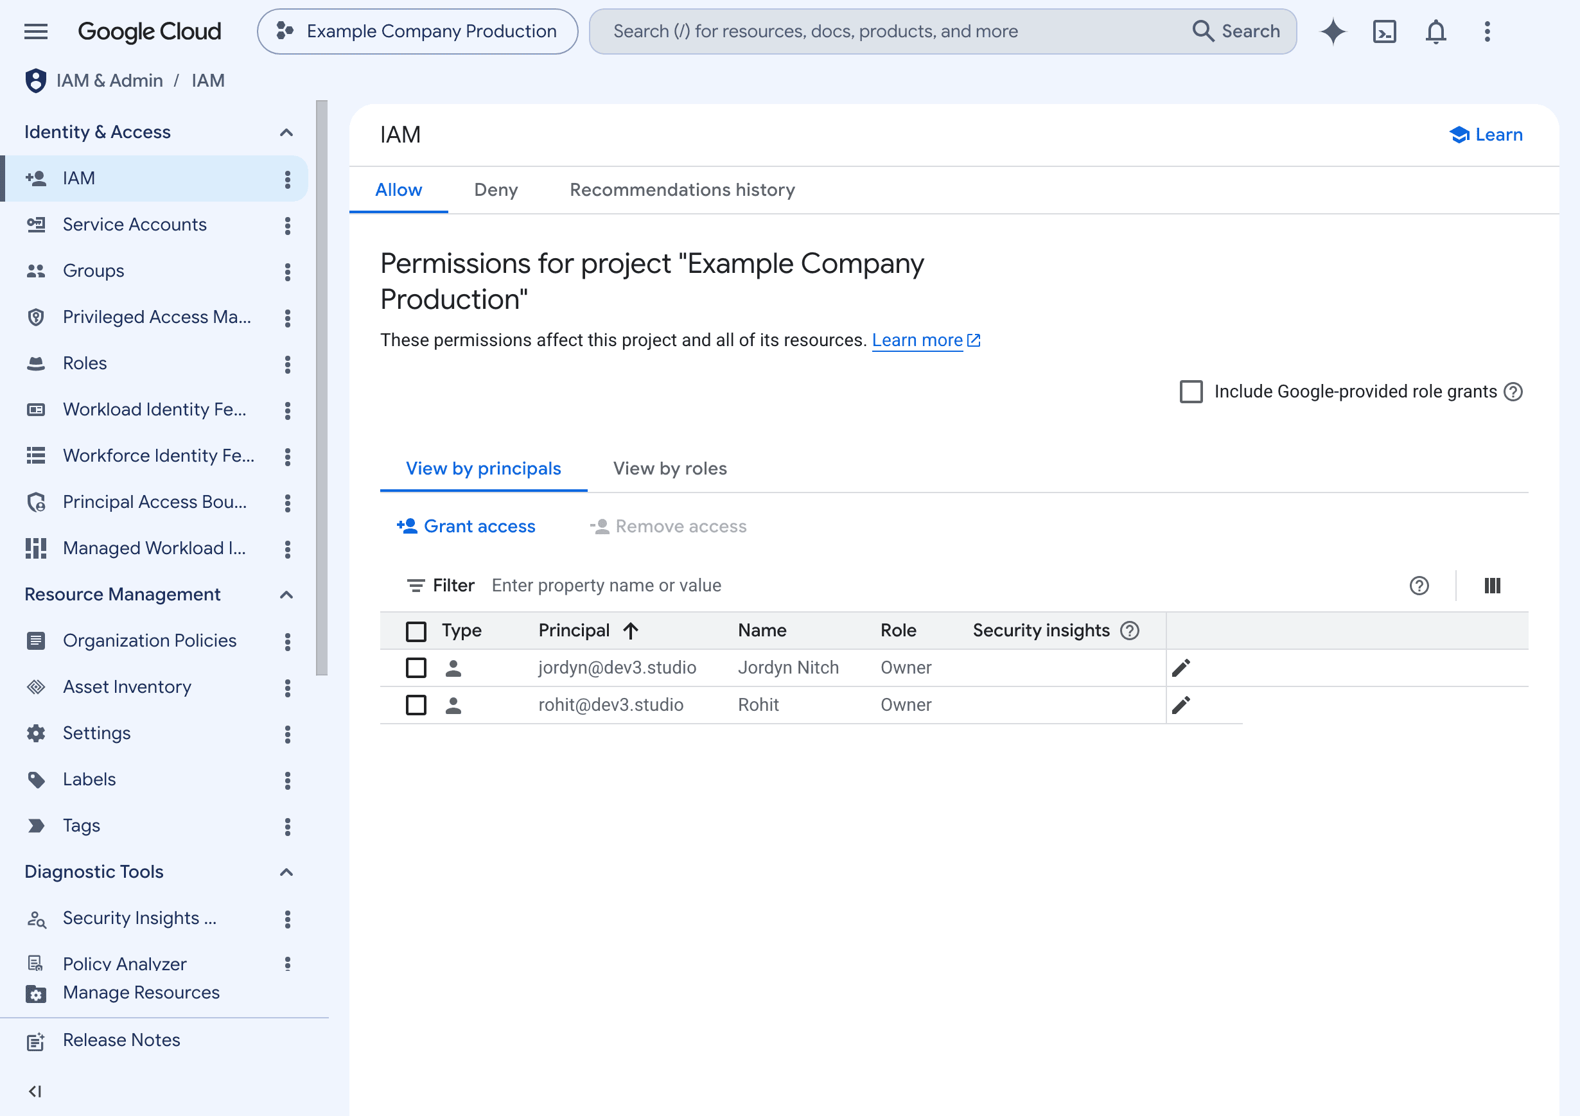This screenshot has height=1116, width=1580.
Task: Collapse the Diagnostic Tools section
Action: (x=287, y=872)
